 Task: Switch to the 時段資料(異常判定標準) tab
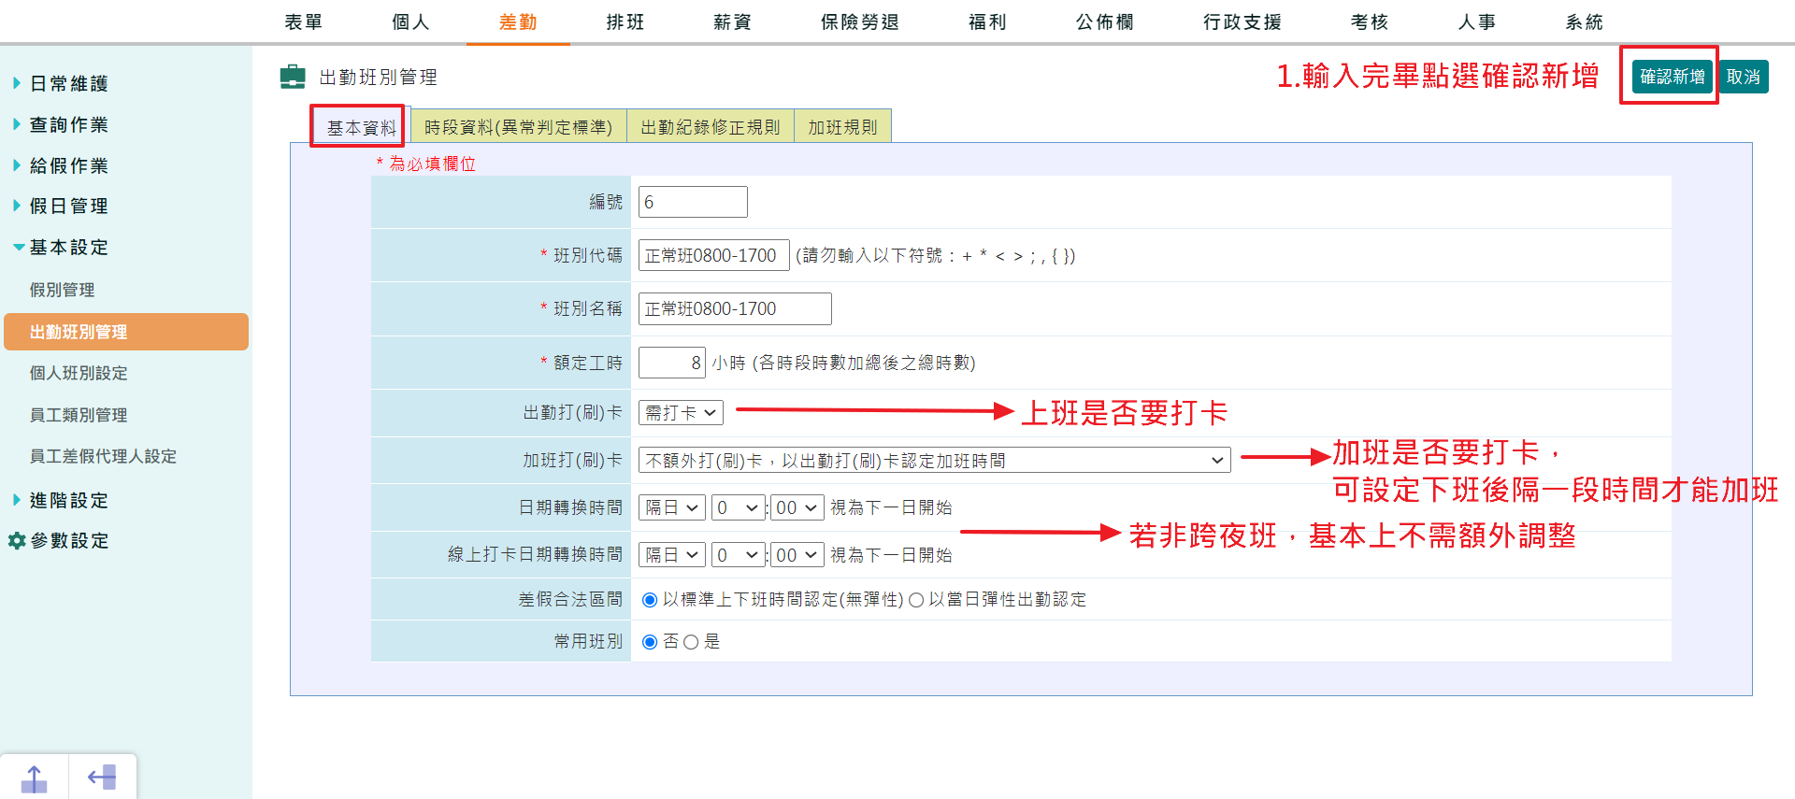click(519, 126)
